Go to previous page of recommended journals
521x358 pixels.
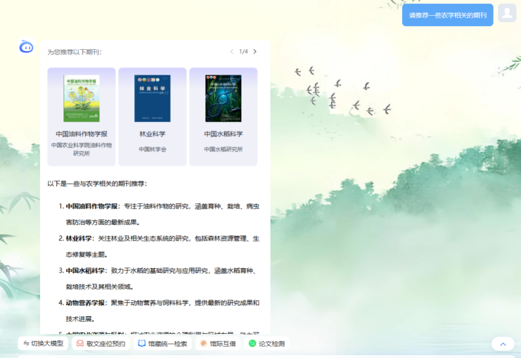click(x=231, y=51)
